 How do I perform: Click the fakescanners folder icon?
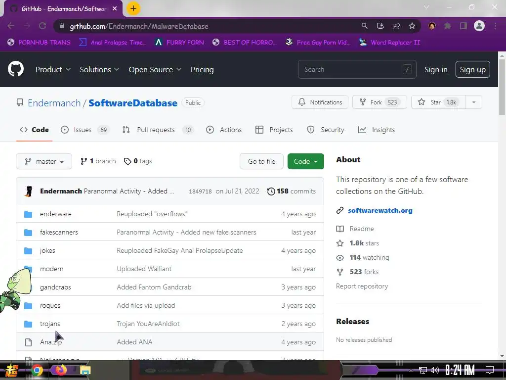28,233
